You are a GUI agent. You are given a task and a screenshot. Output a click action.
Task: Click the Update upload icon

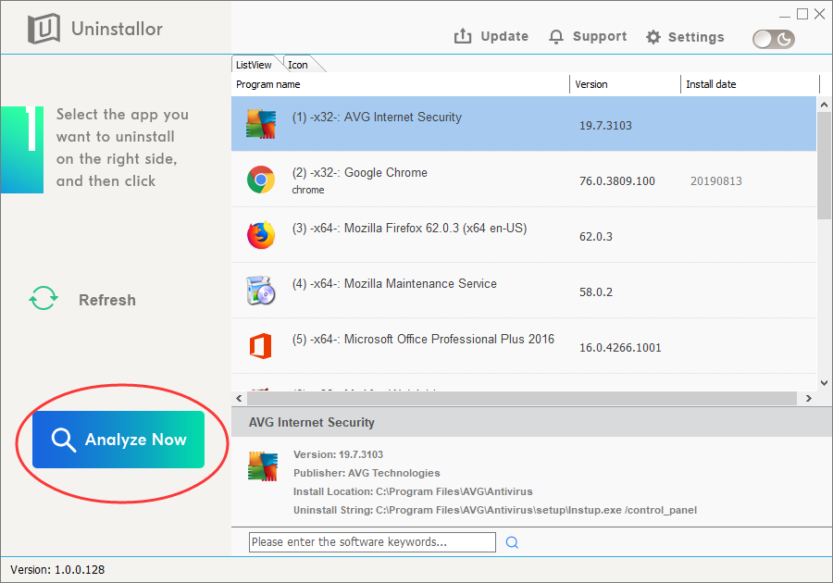tap(463, 36)
